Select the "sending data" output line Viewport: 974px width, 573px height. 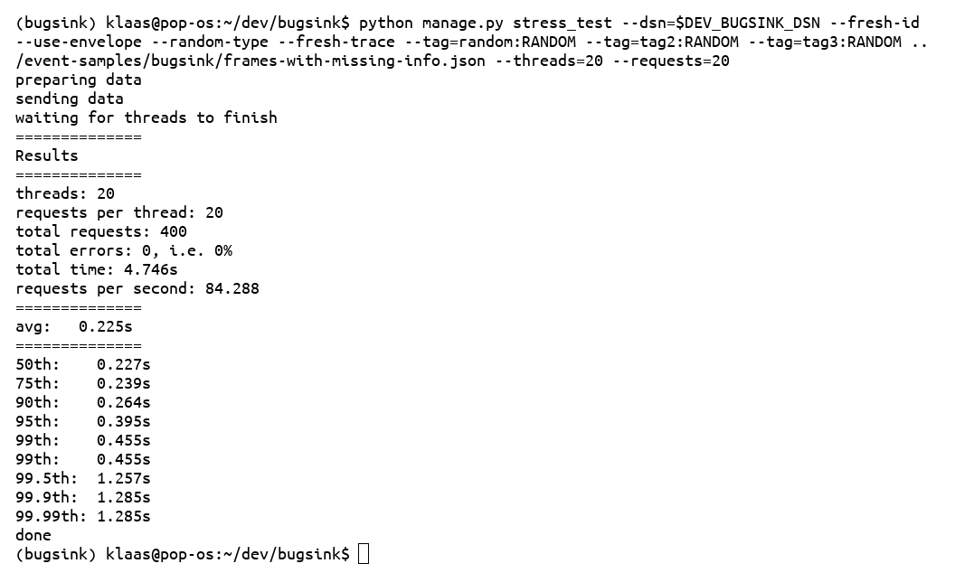[x=70, y=99]
